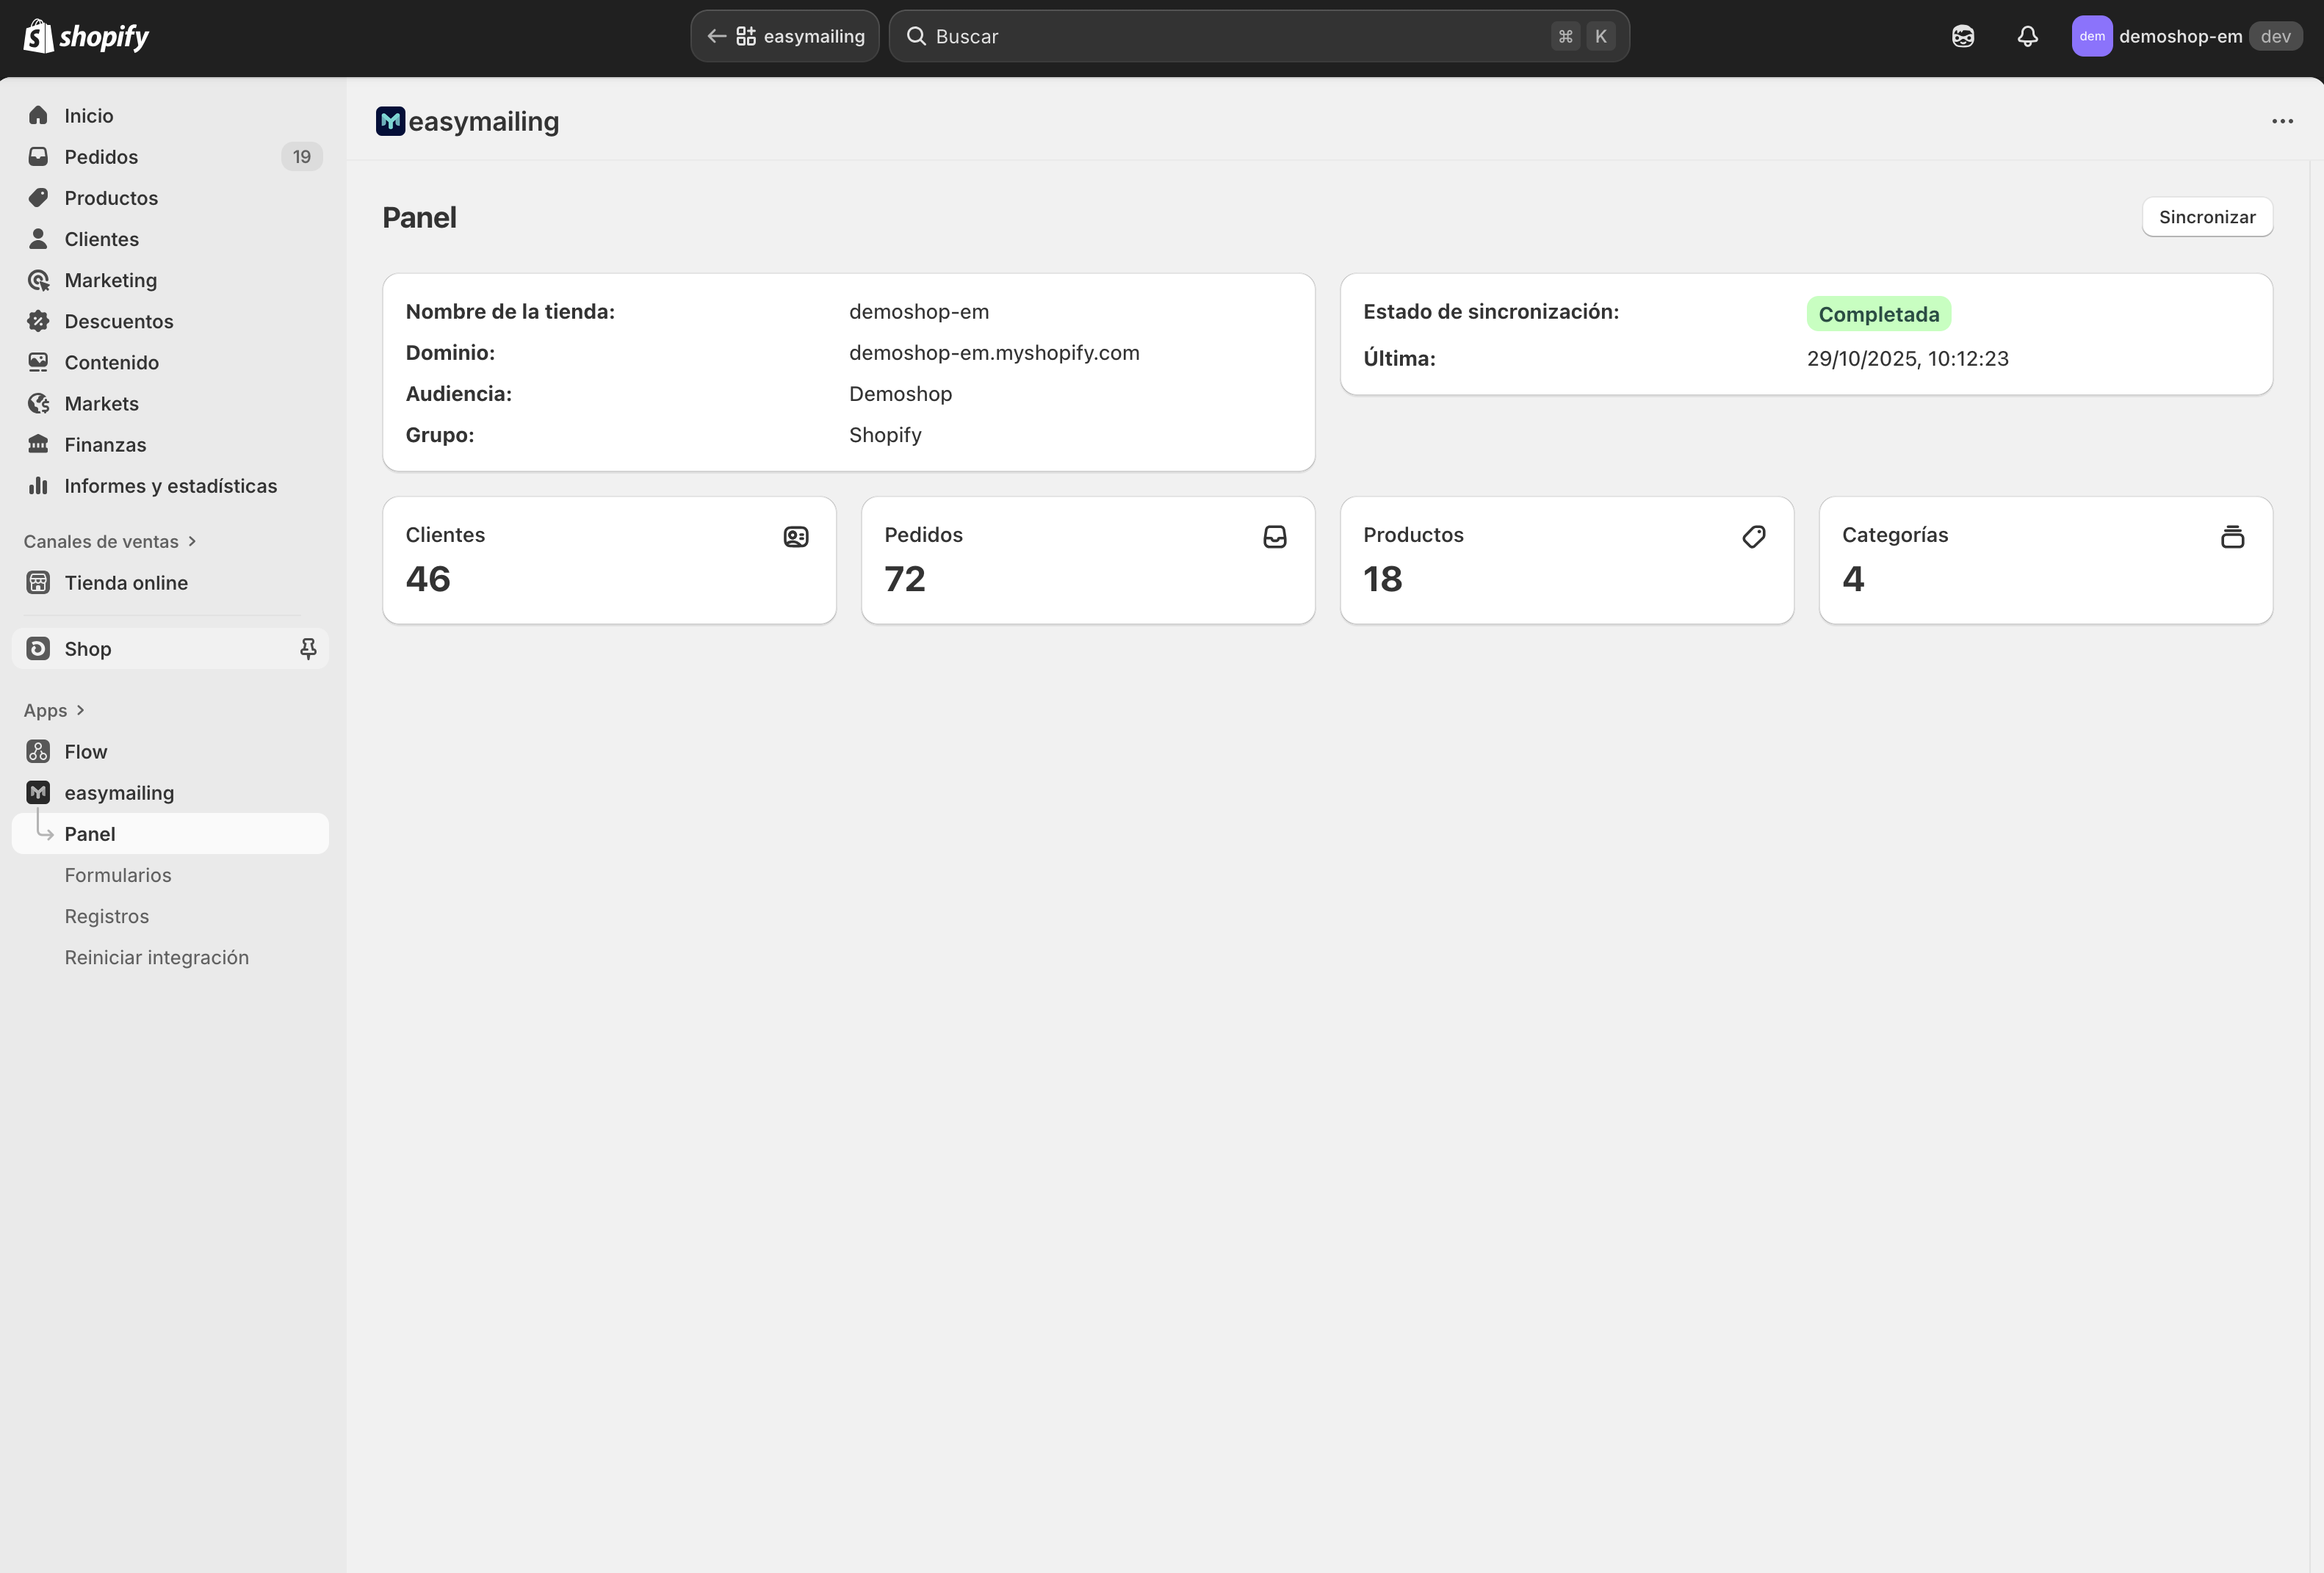2324x1573 pixels.
Task: Open the Sidekick assistant icon
Action: pos(1963,36)
